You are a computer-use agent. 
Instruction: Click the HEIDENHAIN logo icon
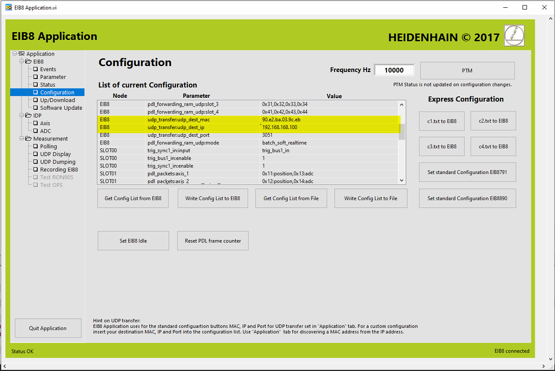click(514, 35)
